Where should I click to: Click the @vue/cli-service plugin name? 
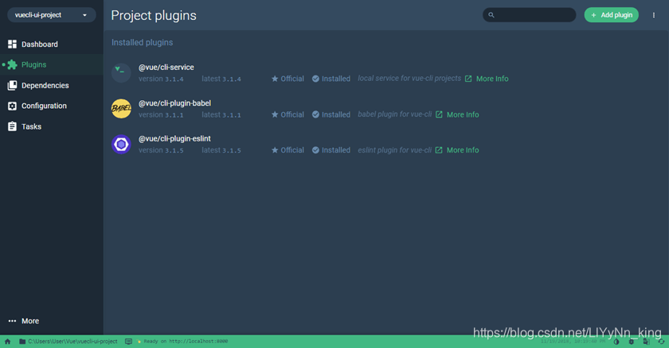tap(166, 68)
